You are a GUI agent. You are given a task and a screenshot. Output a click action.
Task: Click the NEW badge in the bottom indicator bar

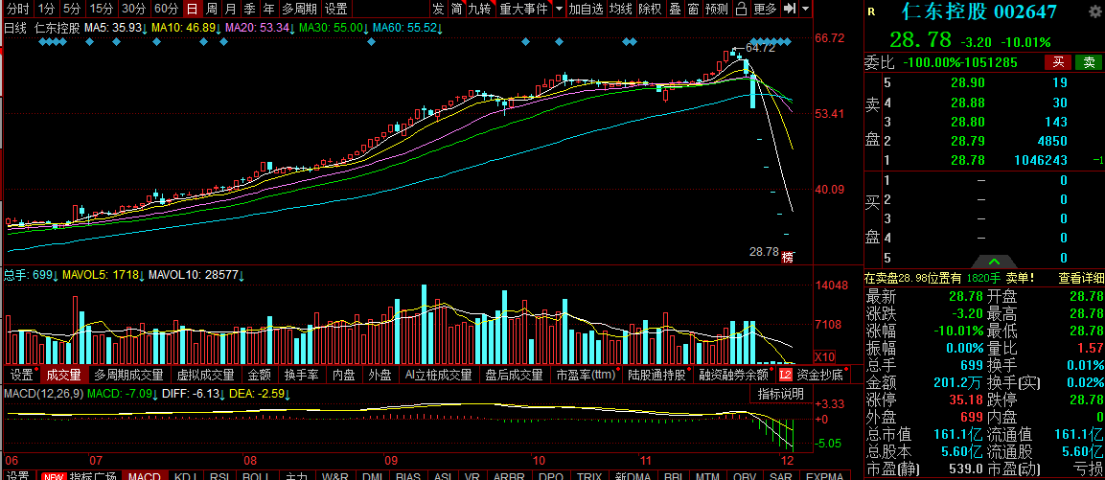click(53, 476)
